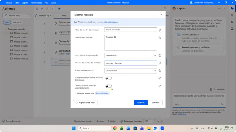Image resolution: width=236 pixels, height=132 pixels.
Task: Clear the actions search box text
Action: click(x=28, y=15)
